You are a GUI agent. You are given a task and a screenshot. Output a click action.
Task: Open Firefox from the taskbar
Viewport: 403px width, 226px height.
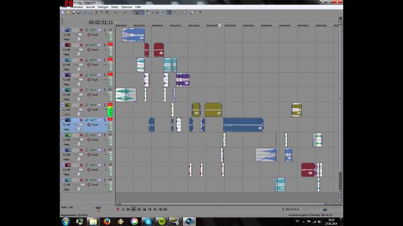click(x=106, y=222)
